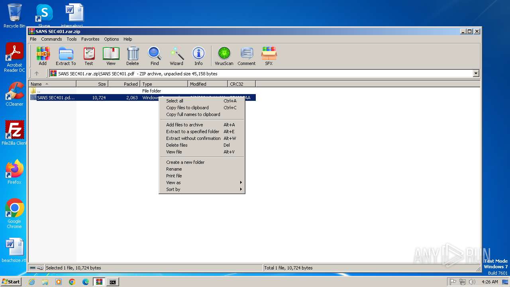Image resolution: width=510 pixels, height=287 pixels.
Task: Open the Commands menu
Action: coord(51,39)
